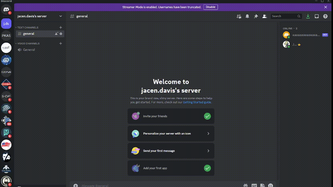Screen dimensions: 333x187
Task: Click chevron on Send first message card
Action: click(x=208, y=151)
